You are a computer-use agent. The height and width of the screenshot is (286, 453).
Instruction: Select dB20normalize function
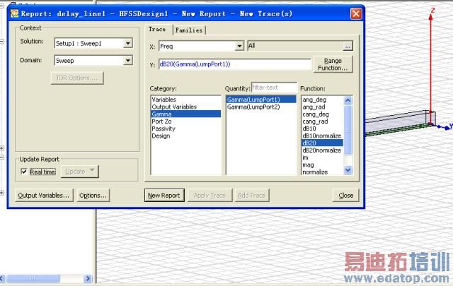tap(323, 150)
